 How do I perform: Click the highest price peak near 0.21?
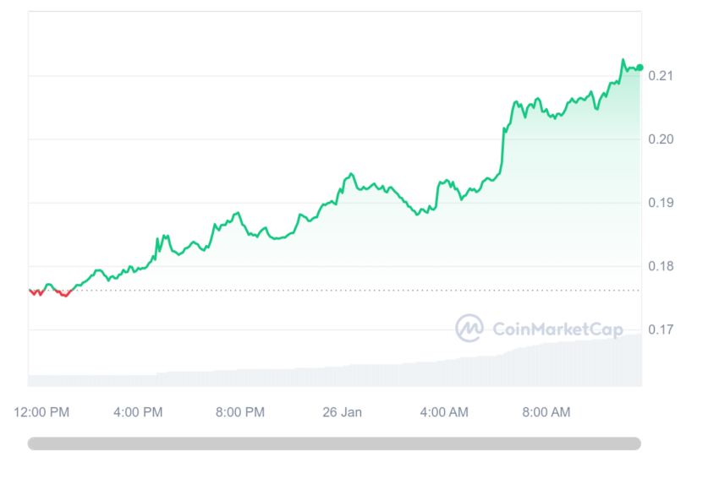[x=623, y=59]
